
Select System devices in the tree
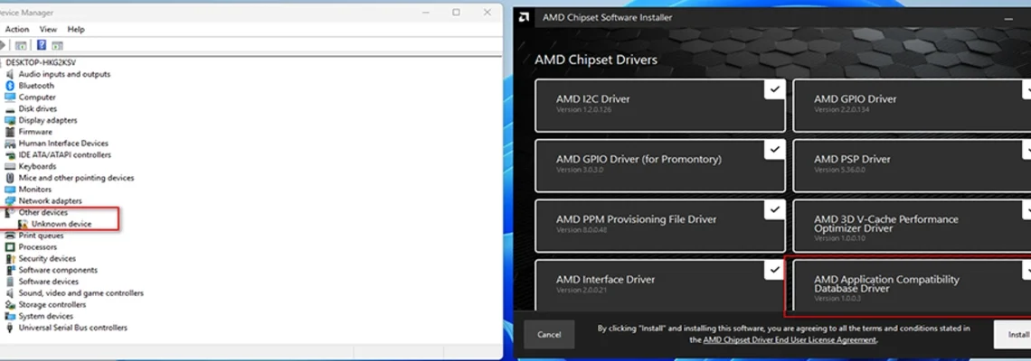pos(45,317)
